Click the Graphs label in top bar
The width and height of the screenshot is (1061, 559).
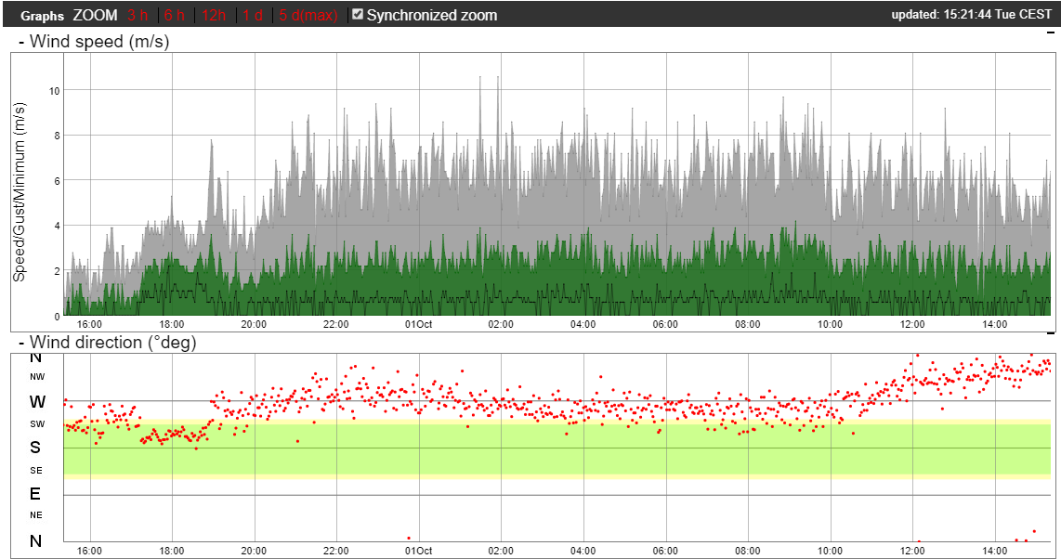coord(42,16)
